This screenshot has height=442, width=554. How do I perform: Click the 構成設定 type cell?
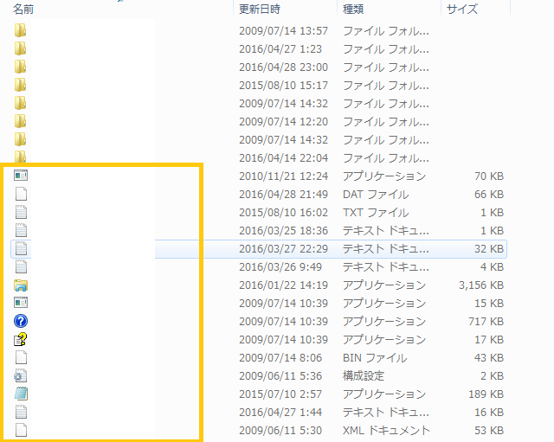click(x=364, y=376)
